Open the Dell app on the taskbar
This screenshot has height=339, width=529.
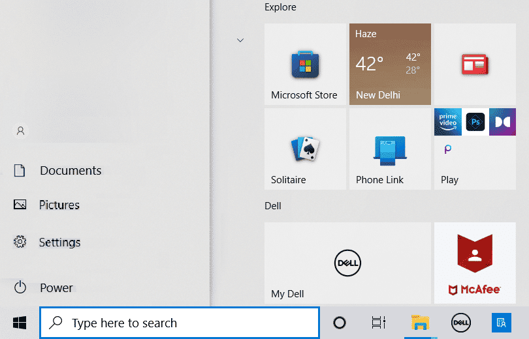point(461,323)
